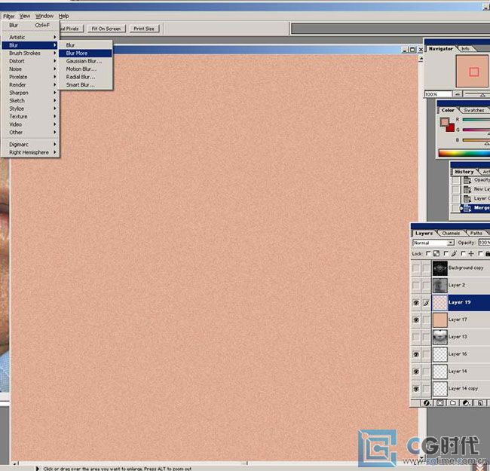Click the add layer mask icon

click(x=439, y=403)
